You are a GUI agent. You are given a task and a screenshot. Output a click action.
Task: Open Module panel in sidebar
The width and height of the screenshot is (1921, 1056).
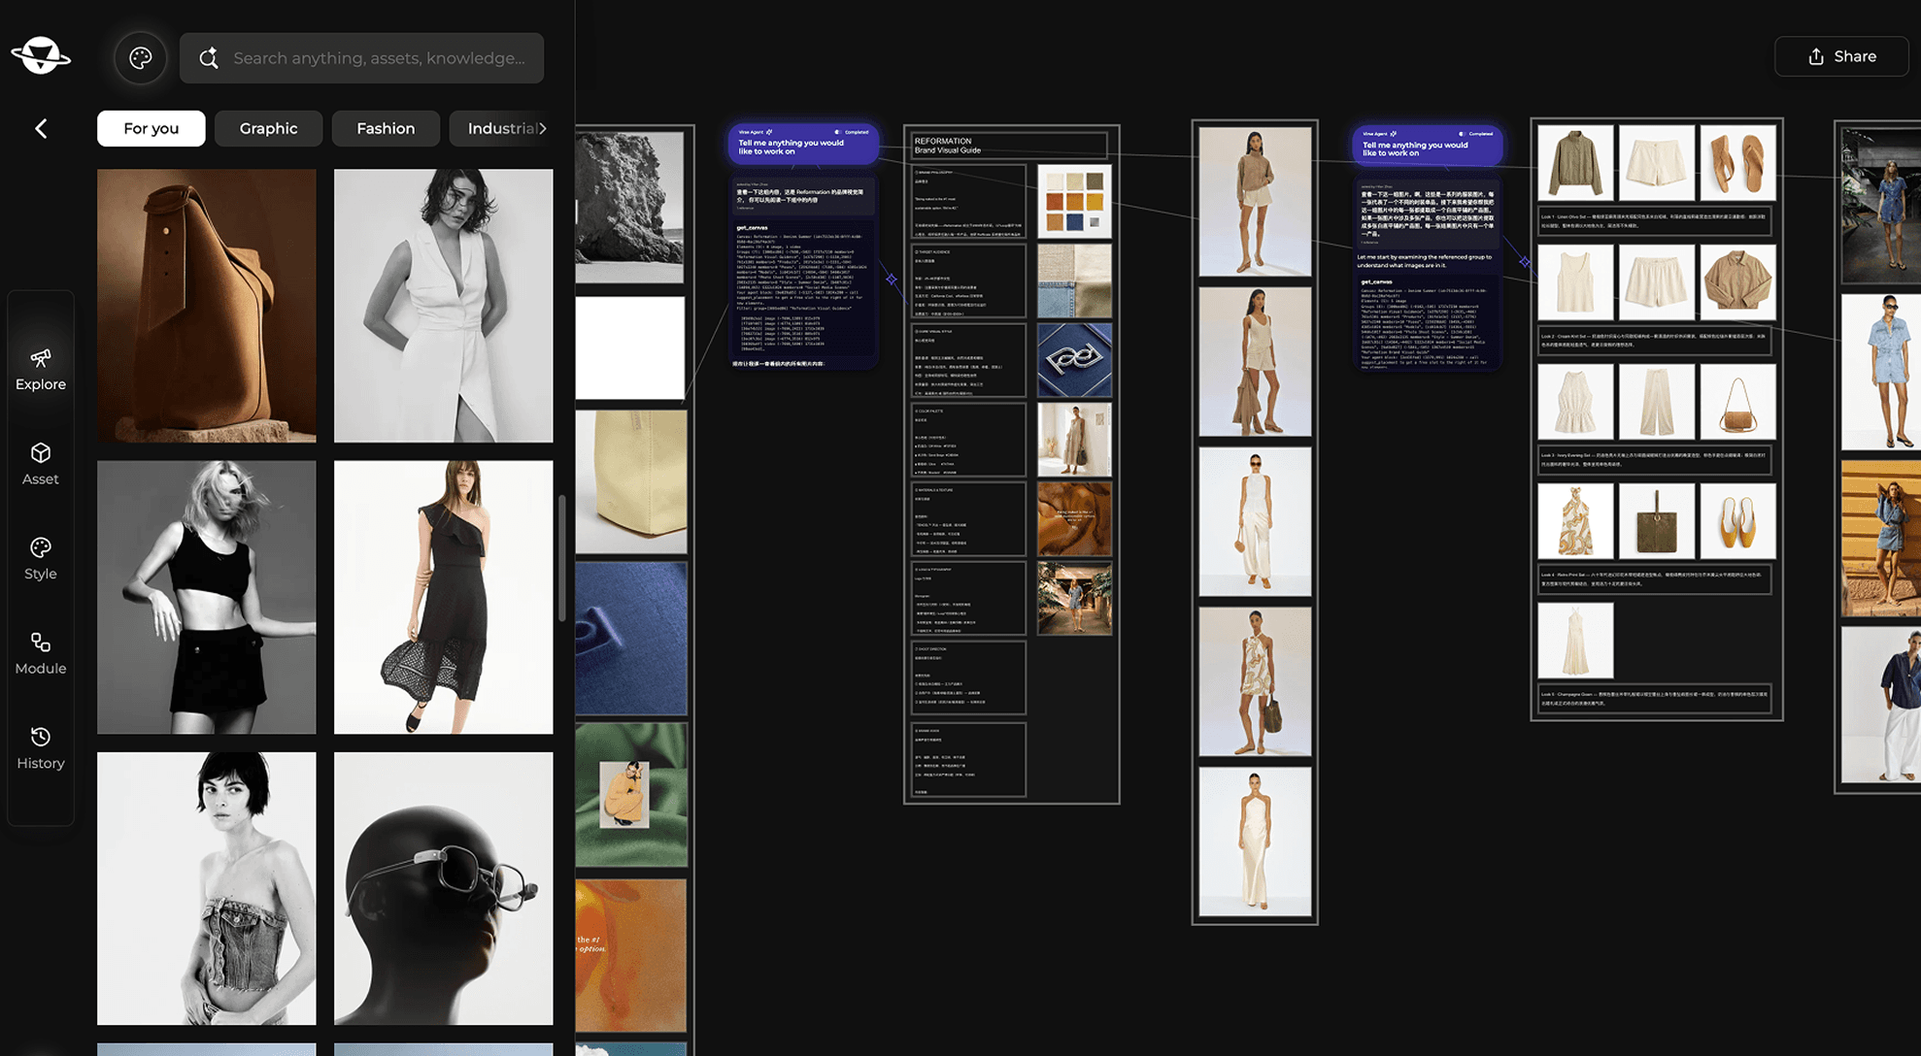[41, 653]
